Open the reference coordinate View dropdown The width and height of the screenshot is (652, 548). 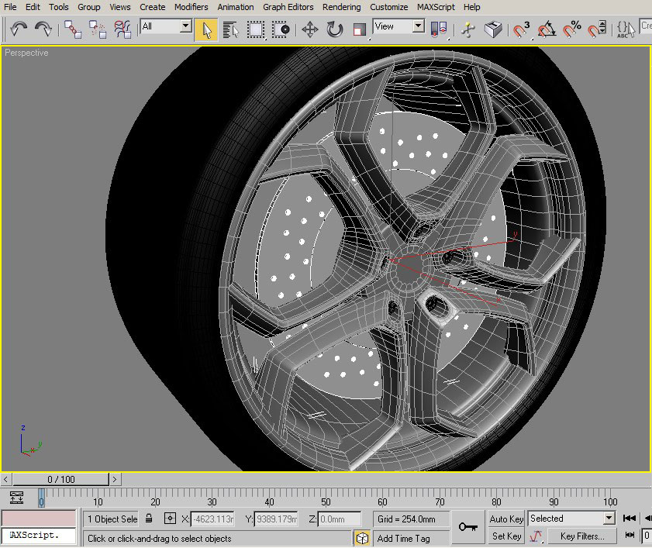click(419, 26)
